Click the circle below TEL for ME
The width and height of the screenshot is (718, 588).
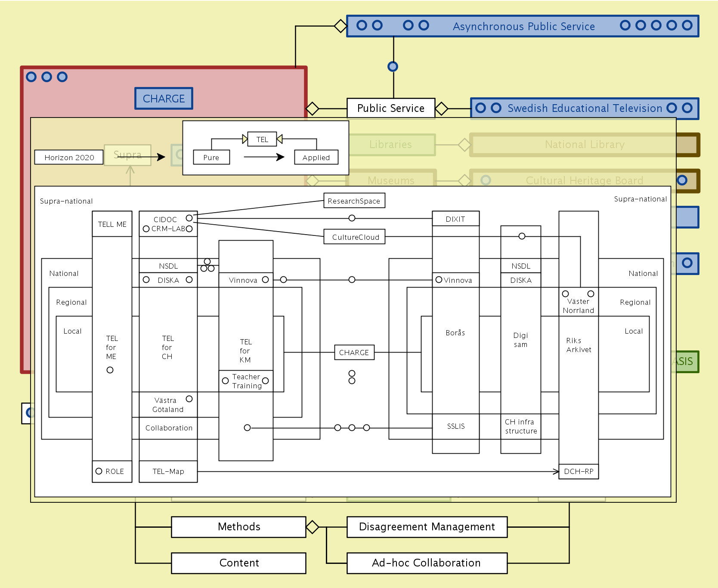click(x=110, y=370)
